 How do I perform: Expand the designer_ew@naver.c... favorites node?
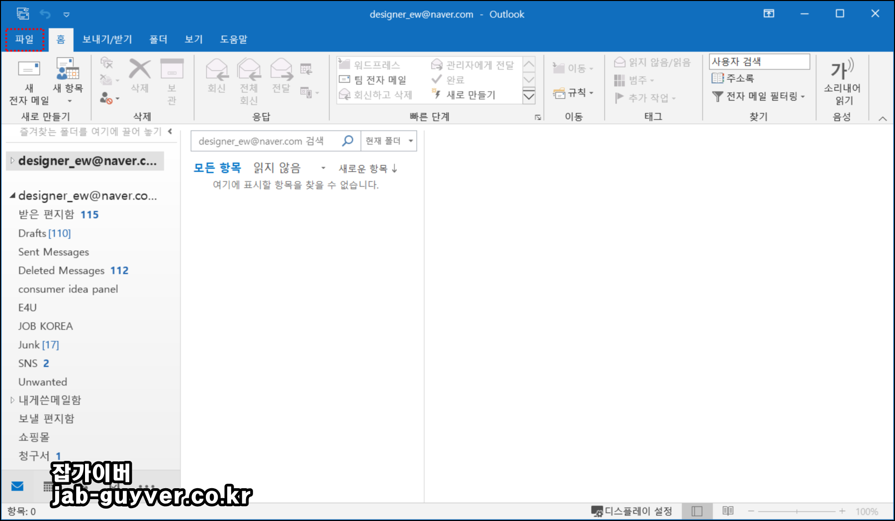tap(12, 161)
